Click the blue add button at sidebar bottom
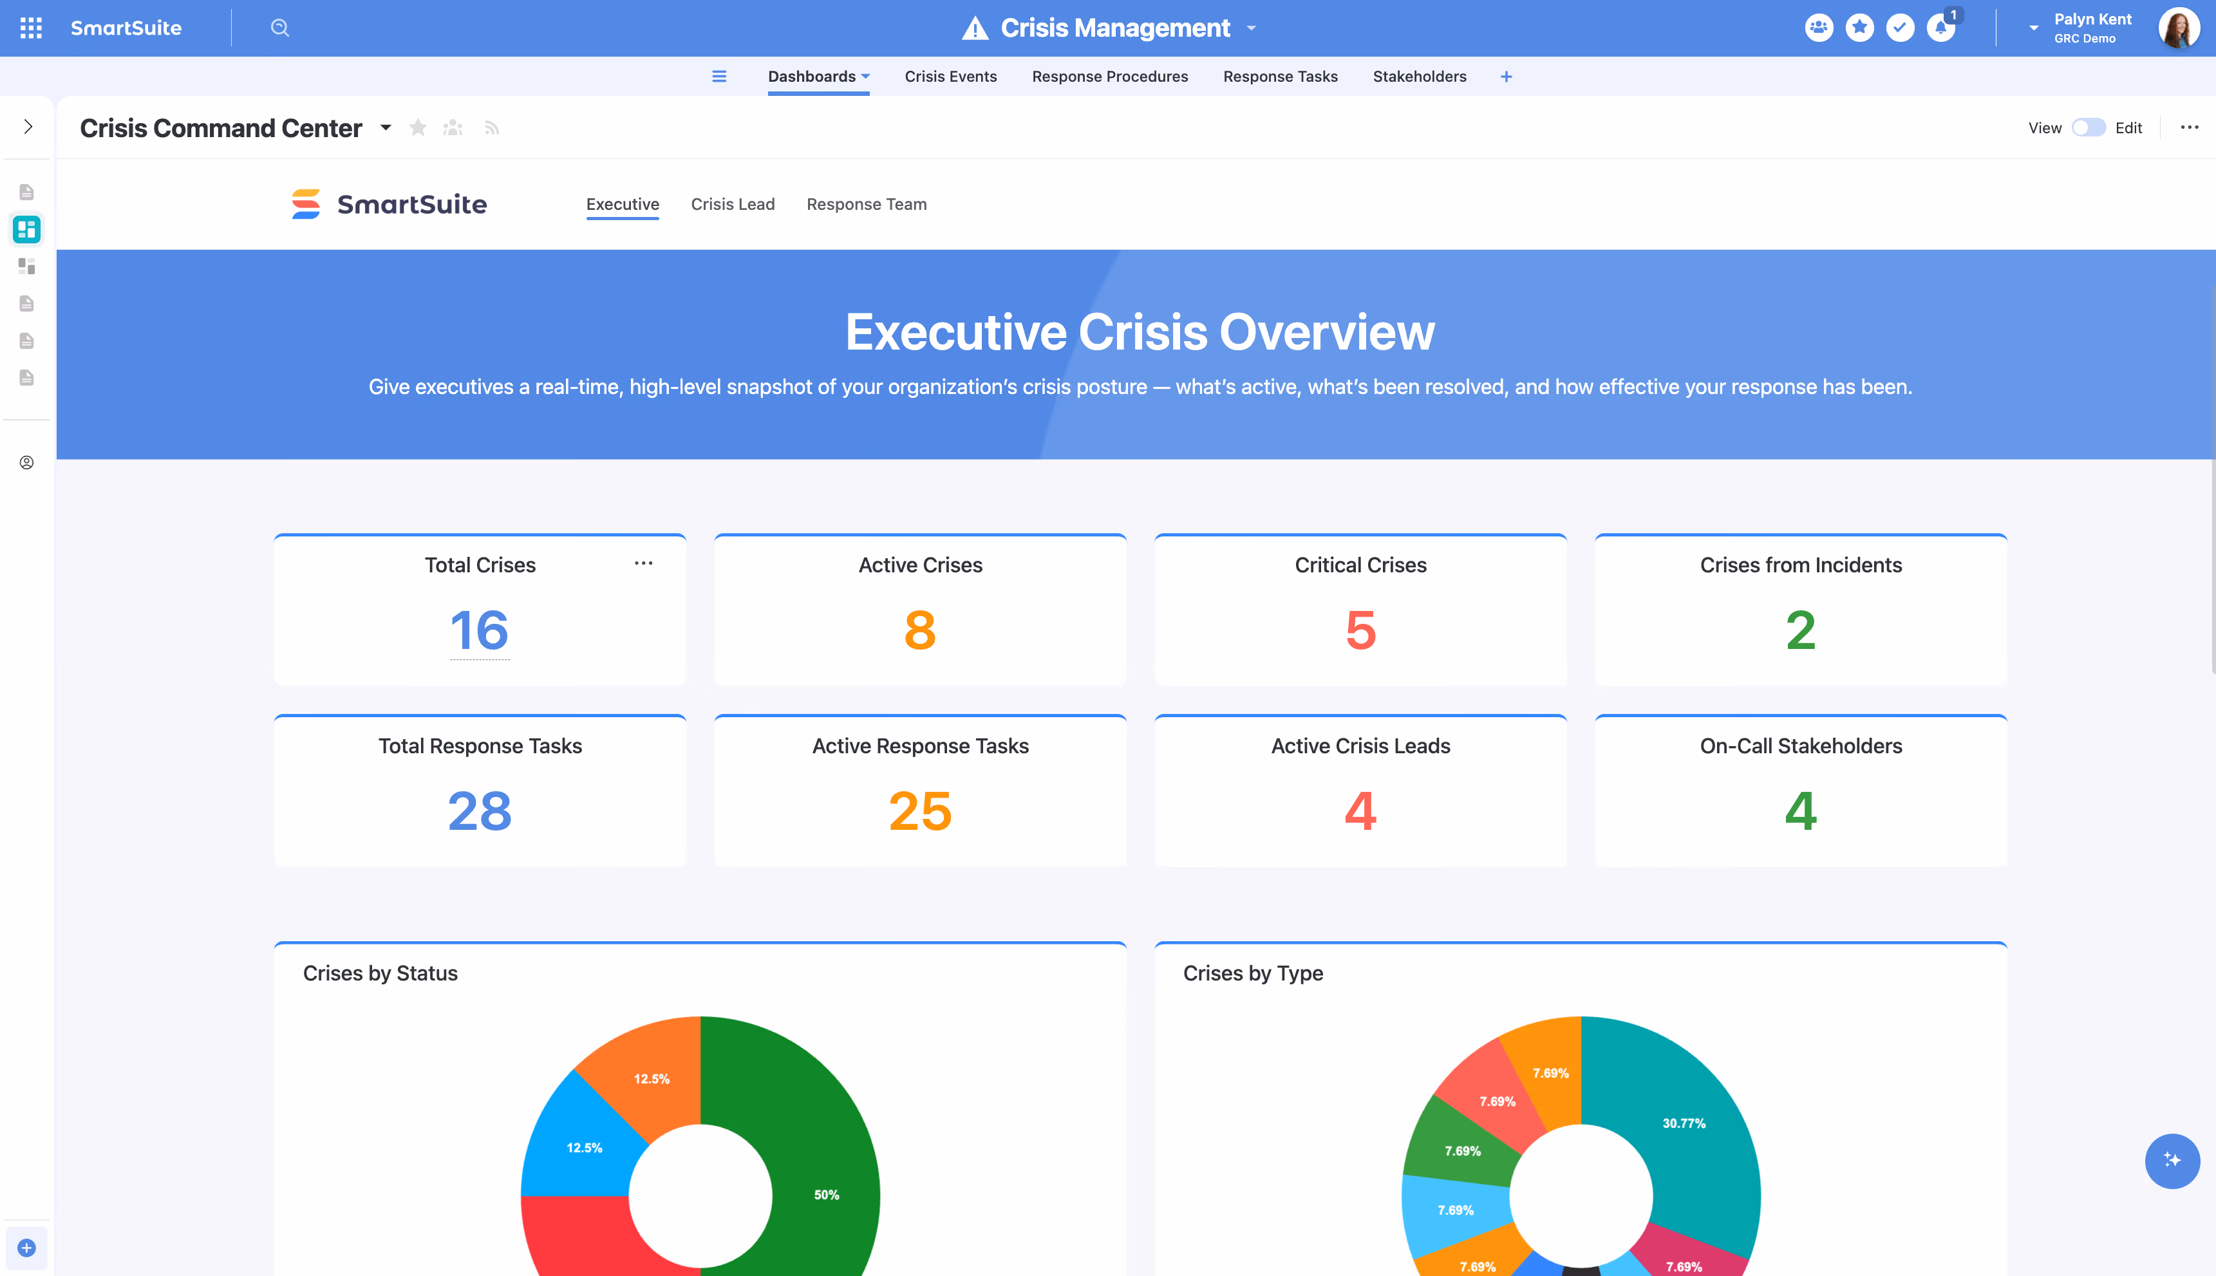This screenshot has width=2216, height=1276. pyautogui.click(x=27, y=1248)
